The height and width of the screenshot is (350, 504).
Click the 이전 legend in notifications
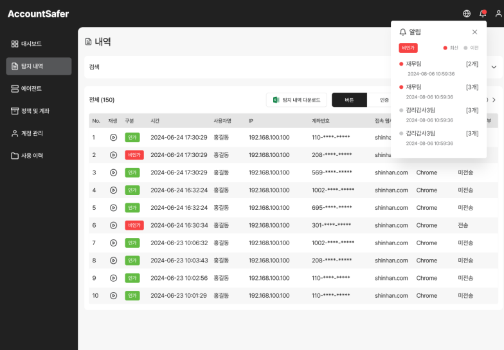471,48
